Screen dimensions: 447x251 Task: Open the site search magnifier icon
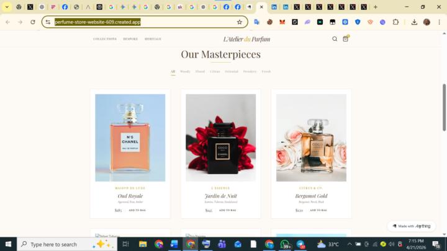click(335, 39)
